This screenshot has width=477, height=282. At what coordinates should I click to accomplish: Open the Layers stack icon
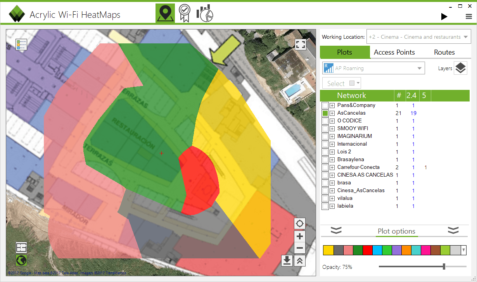pyautogui.click(x=460, y=68)
